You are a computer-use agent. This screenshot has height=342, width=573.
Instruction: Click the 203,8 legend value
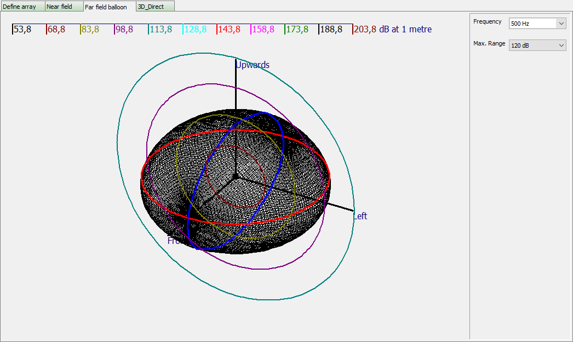click(x=365, y=29)
